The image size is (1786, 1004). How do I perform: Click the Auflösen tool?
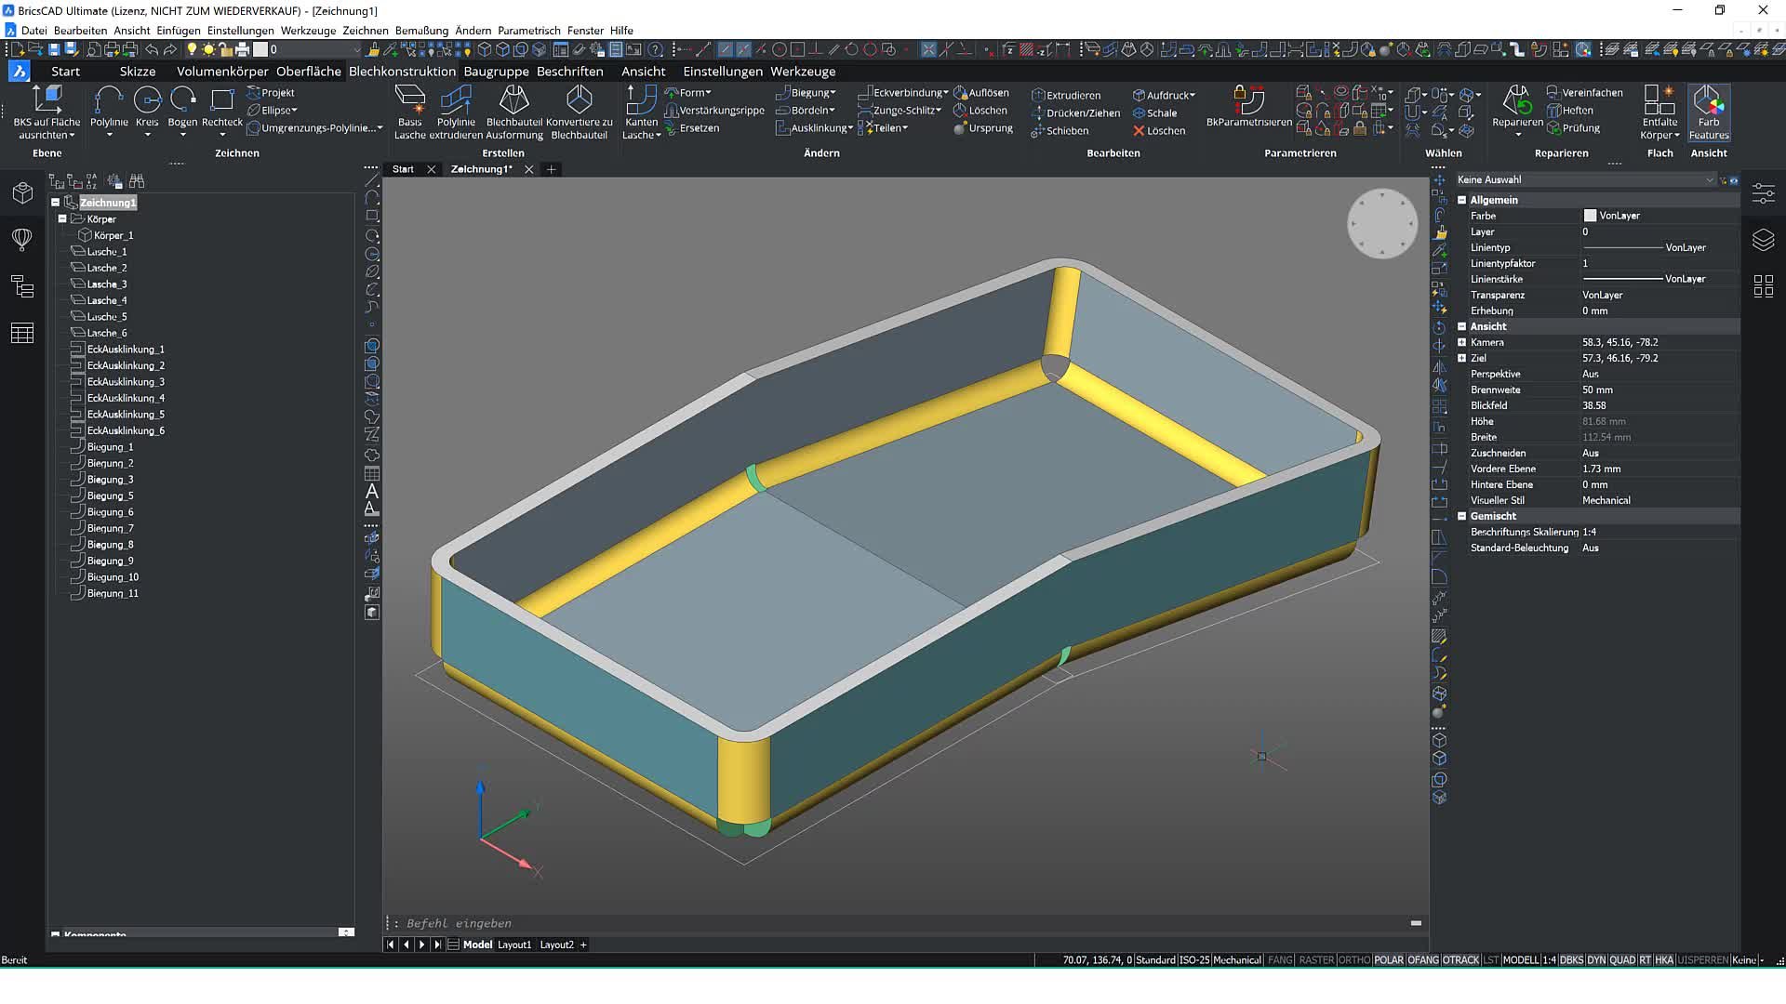(980, 93)
